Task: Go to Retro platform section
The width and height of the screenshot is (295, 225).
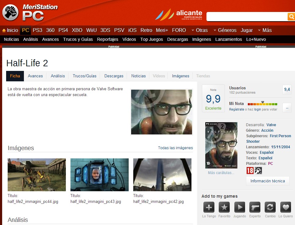Action: click(x=146, y=30)
